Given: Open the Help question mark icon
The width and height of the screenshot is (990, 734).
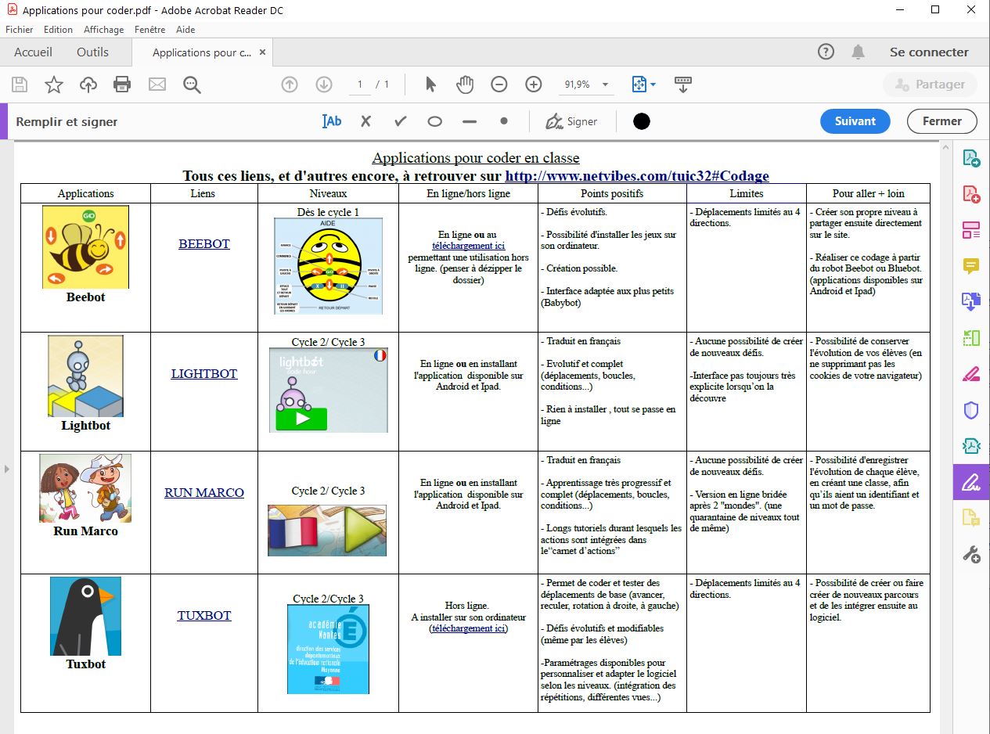Looking at the screenshot, I should click(x=826, y=52).
